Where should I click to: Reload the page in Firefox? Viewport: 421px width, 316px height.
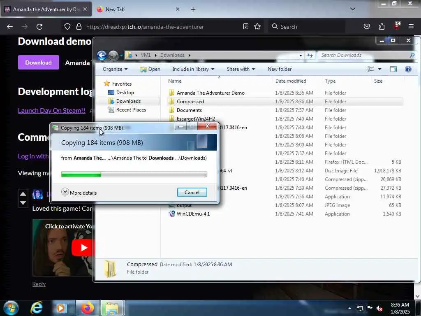[x=39, y=27]
